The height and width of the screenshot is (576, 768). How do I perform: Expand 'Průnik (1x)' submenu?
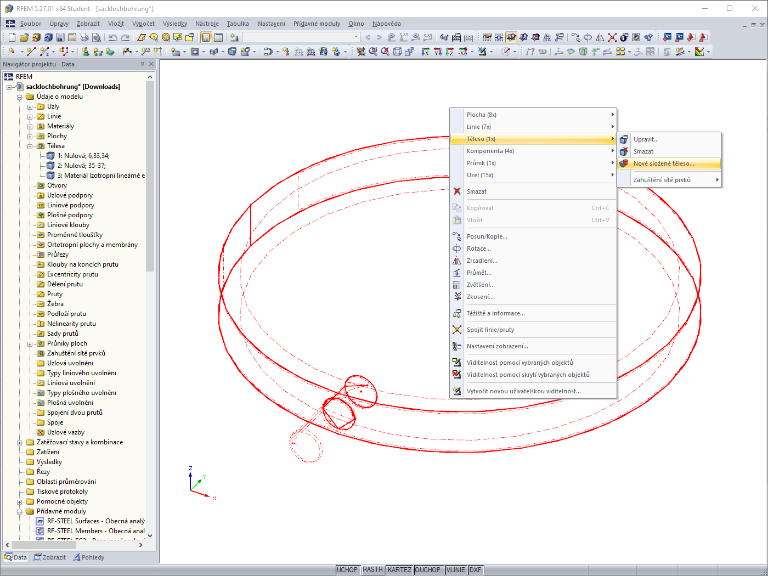[x=533, y=163]
